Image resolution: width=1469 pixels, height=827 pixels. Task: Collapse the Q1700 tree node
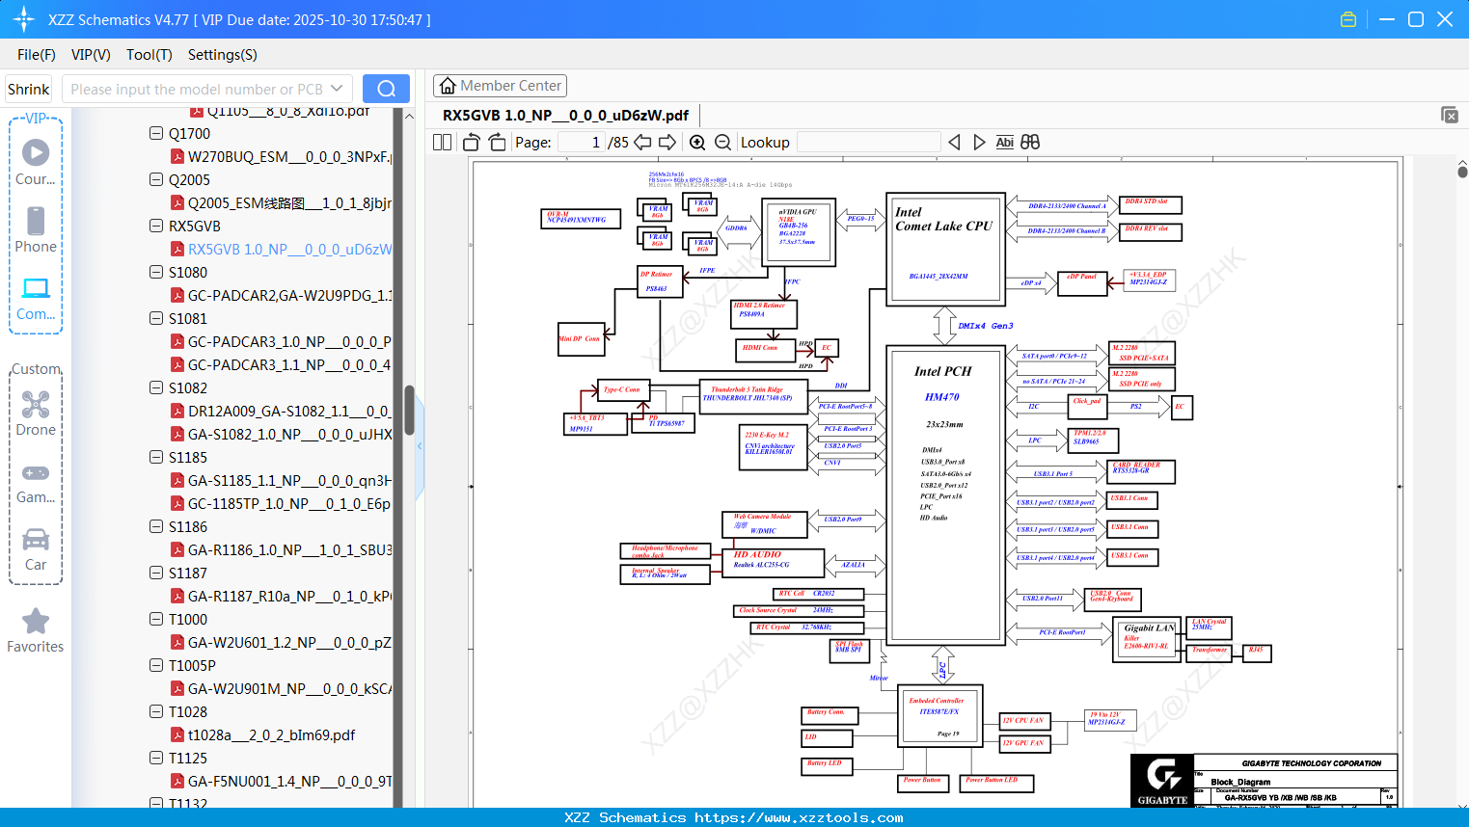[x=156, y=133]
